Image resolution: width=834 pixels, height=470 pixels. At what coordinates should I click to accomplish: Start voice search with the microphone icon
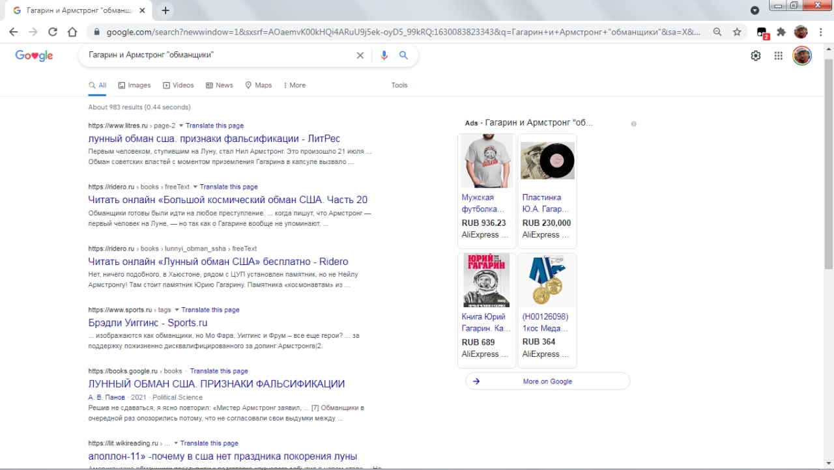click(x=384, y=55)
